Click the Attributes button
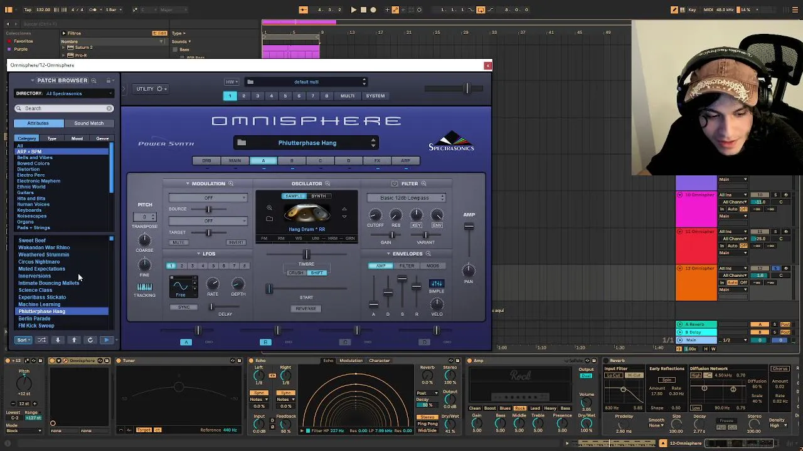Image resolution: width=803 pixels, height=451 pixels. pyautogui.click(x=38, y=123)
